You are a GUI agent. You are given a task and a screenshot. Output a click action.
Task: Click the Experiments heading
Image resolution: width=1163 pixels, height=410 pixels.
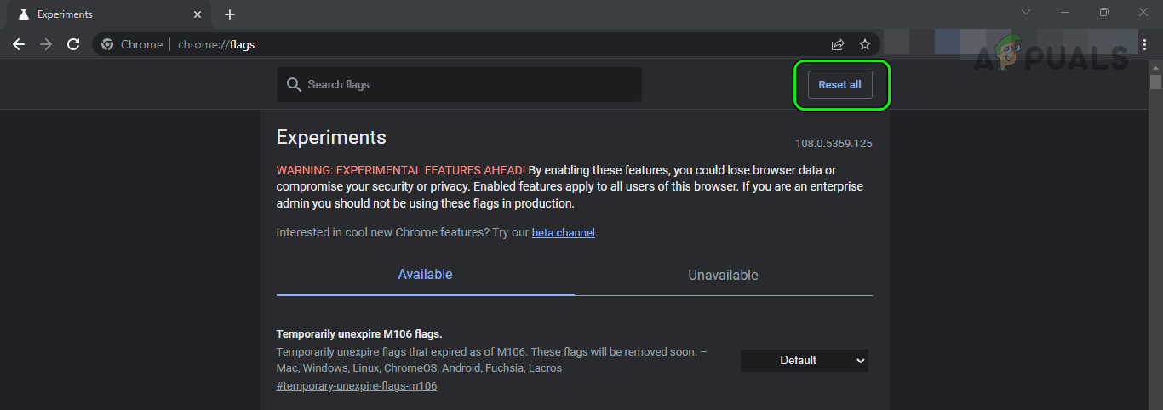click(x=331, y=137)
